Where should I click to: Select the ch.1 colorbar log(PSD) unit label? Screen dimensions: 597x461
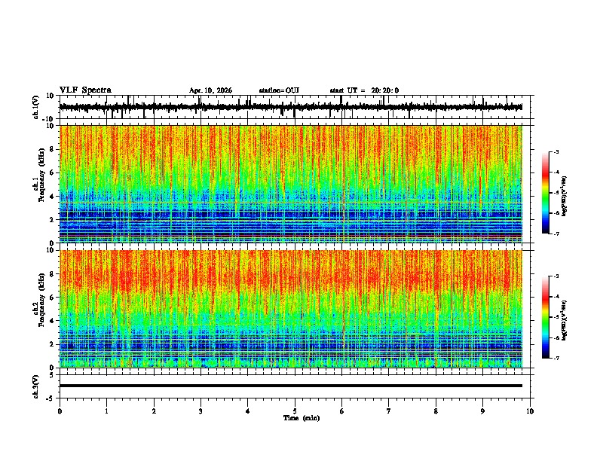[564, 197]
